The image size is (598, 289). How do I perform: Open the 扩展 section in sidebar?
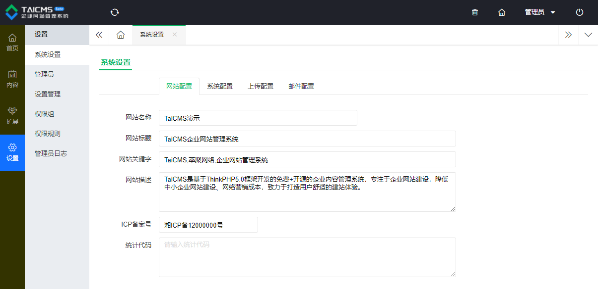click(x=12, y=116)
